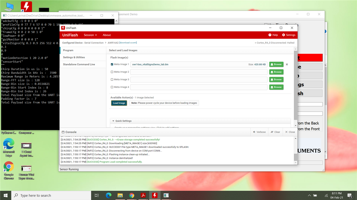Click the network icon in system tray
The image size is (357, 200).
(326, 195)
